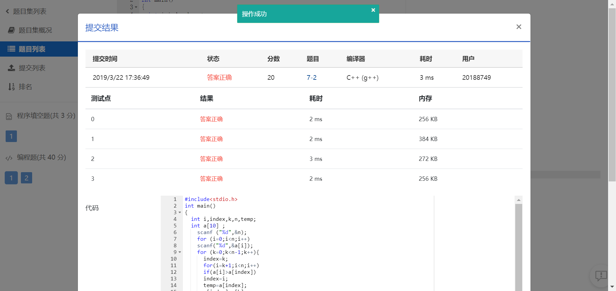Click the score value 20
The height and width of the screenshot is (291, 616).
pyautogui.click(x=271, y=77)
